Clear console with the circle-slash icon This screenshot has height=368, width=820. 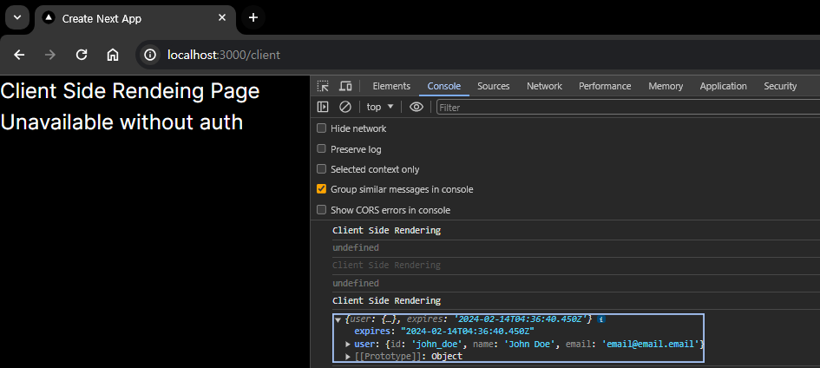tap(345, 107)
